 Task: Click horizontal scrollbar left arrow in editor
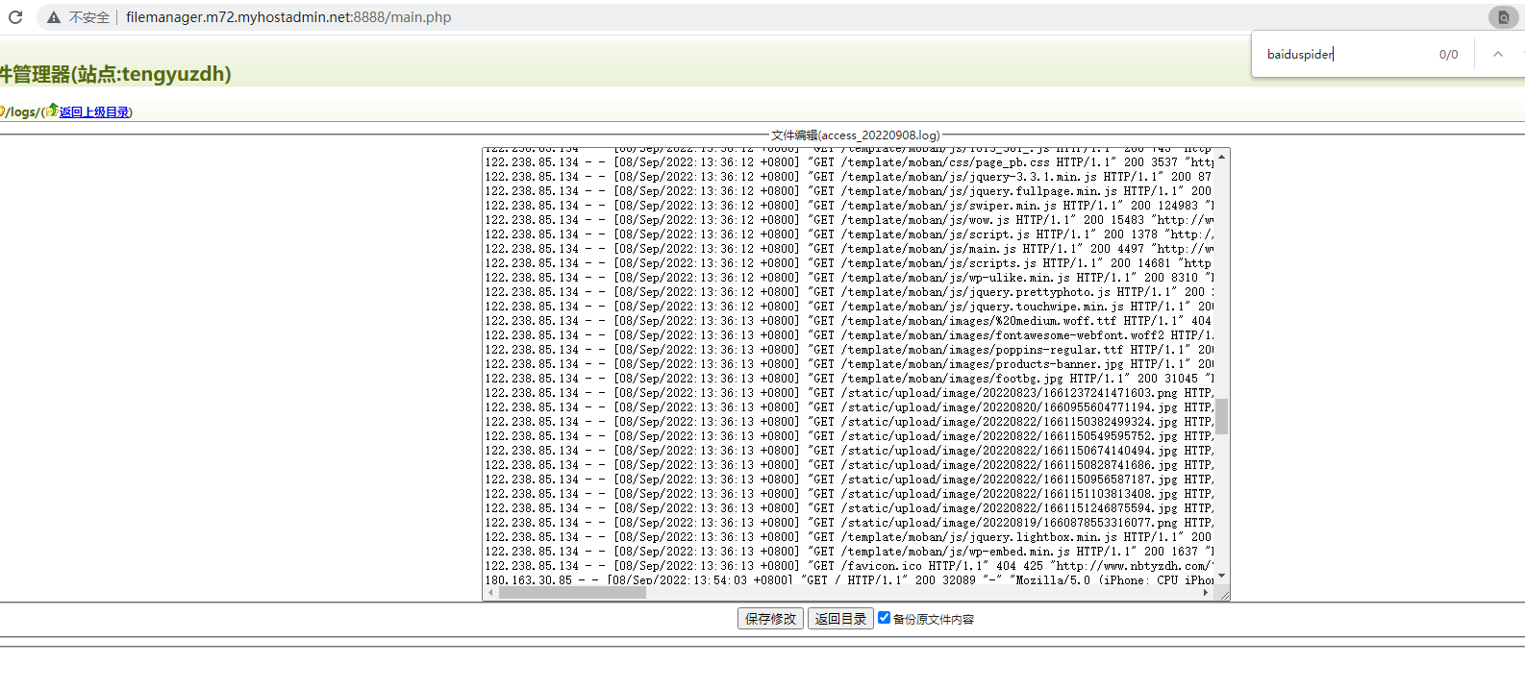(490, 593)
